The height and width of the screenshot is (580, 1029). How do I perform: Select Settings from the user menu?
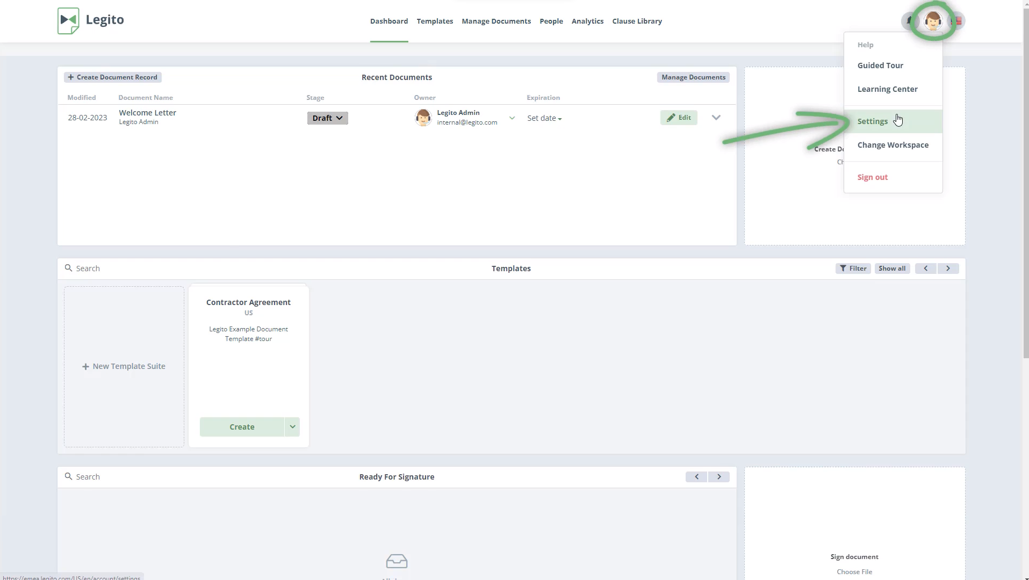[872, 121]
